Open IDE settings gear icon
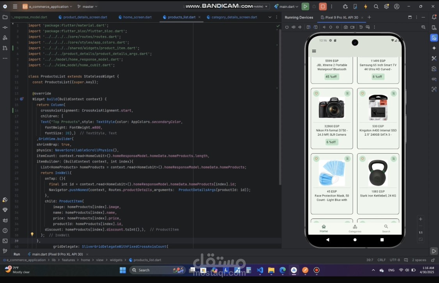 386,7
